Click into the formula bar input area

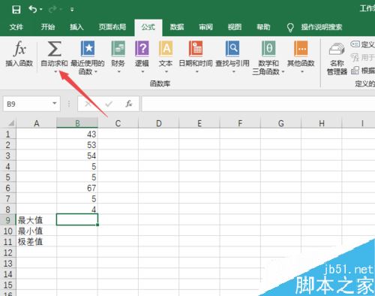coord(258,104)
